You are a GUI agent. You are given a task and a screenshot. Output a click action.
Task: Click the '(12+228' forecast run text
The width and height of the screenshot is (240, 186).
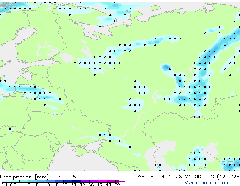click(x=228, y=177)
